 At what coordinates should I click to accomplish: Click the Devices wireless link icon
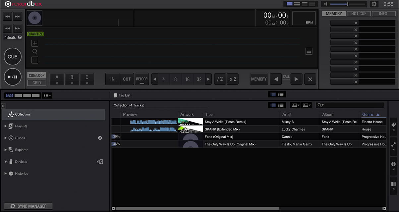[100, 162]
